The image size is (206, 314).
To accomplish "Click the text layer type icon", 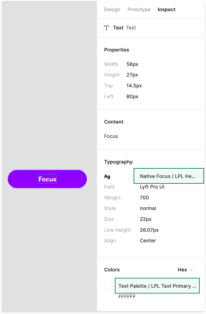I will (107, 28).
